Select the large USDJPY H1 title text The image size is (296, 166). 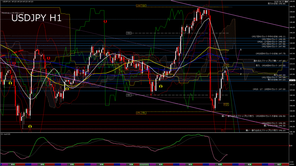pos(36,18)
